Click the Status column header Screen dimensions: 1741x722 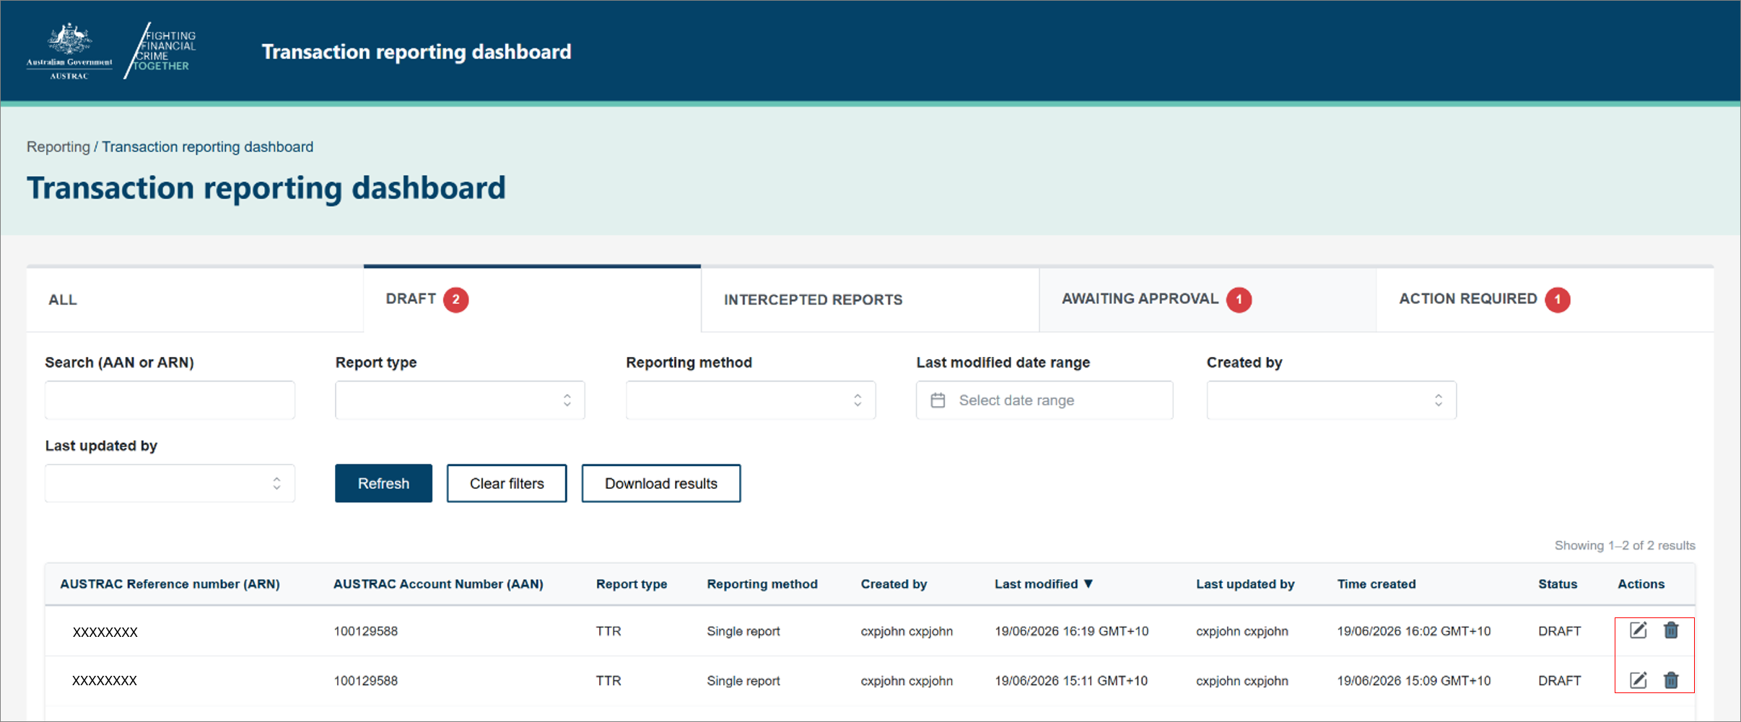[x=1558, y=584]
